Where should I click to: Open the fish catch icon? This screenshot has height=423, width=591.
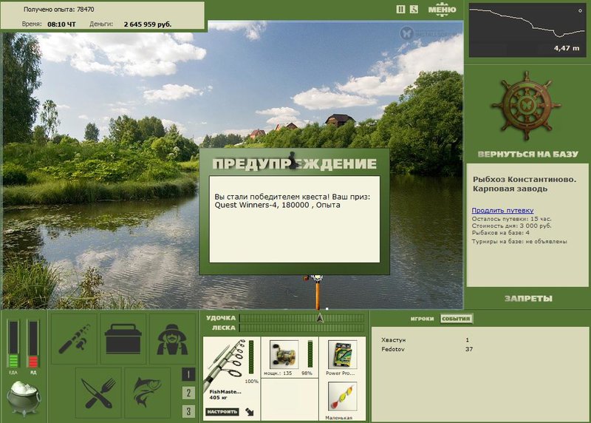tap(147, 393)
